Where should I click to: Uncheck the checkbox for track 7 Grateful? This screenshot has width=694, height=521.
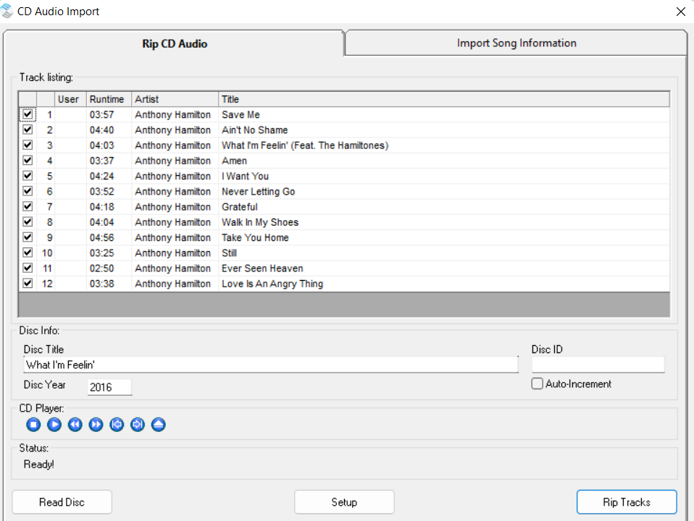[x=28, y=207]
